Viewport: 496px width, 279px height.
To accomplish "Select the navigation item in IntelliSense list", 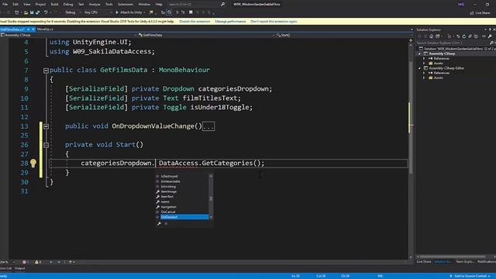I will point(169,207).
